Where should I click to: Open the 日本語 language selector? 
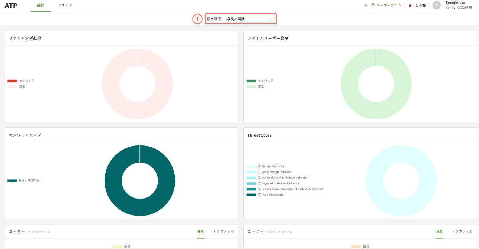(x=421, y=6)
